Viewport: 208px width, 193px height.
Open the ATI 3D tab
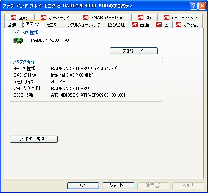pyautogui.click(x=144, y=17)
